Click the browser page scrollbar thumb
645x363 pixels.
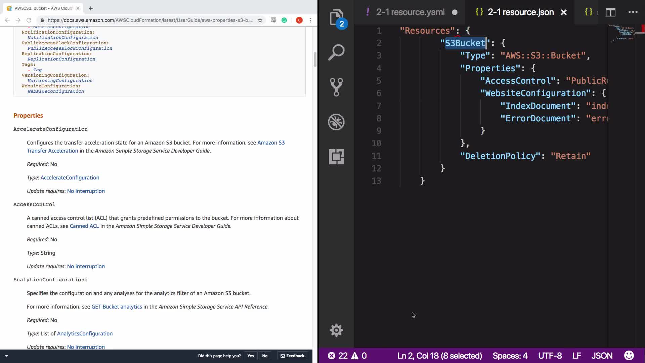pos(315,59)
